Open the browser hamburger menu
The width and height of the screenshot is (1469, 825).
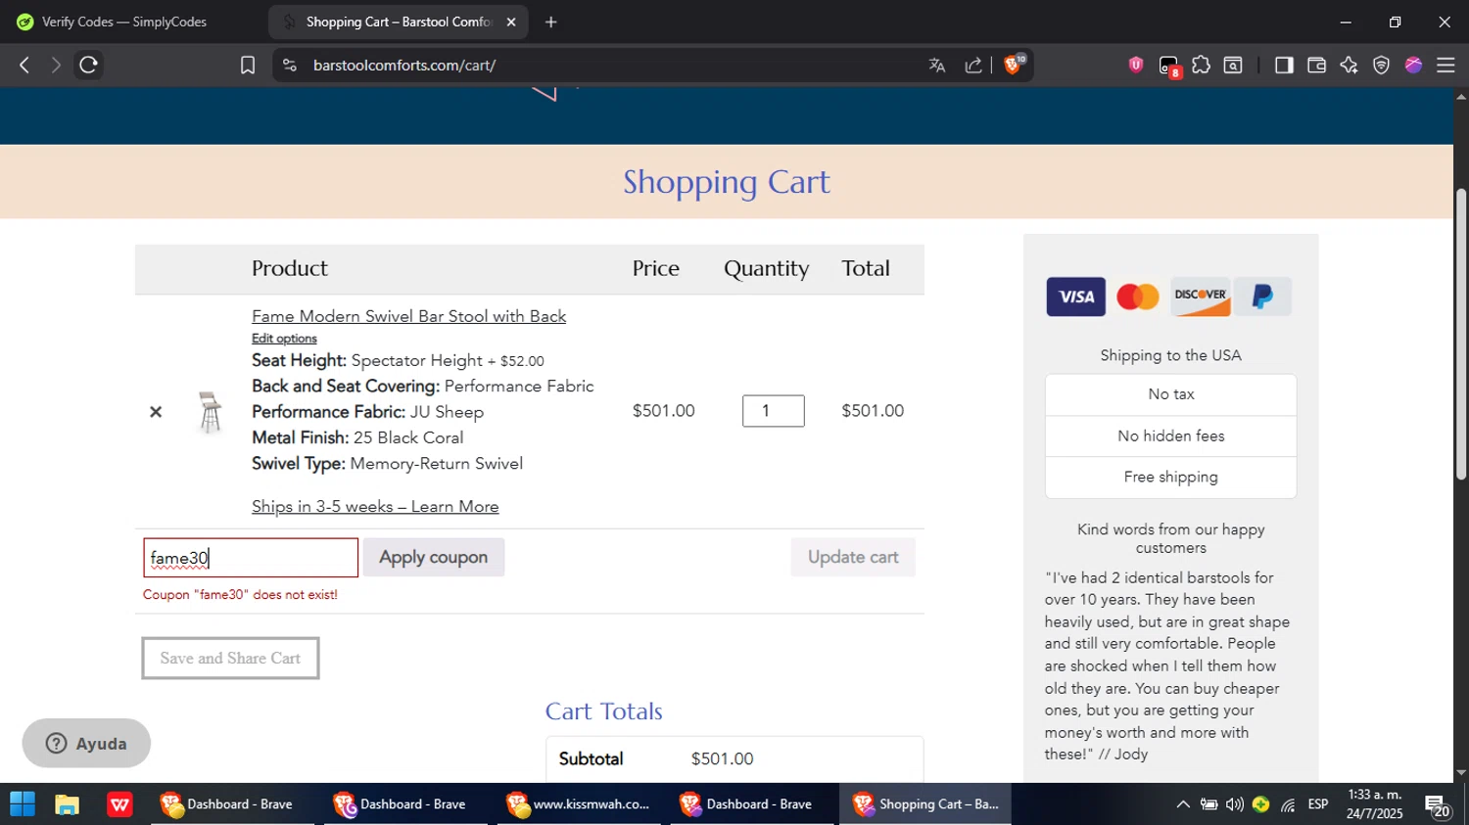pos(1445,66)
